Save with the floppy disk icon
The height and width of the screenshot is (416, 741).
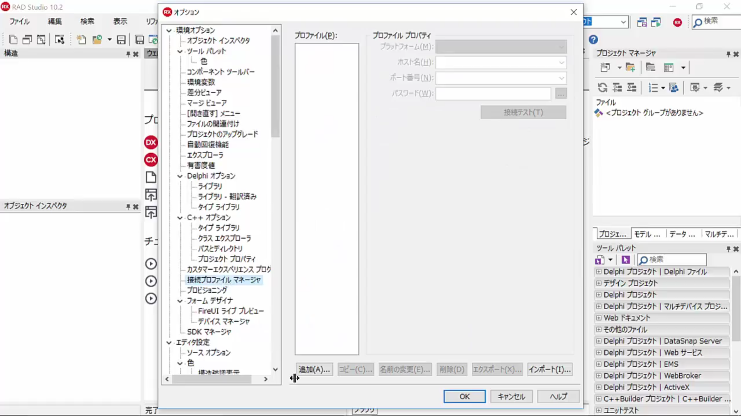click(x=121, y=40)
